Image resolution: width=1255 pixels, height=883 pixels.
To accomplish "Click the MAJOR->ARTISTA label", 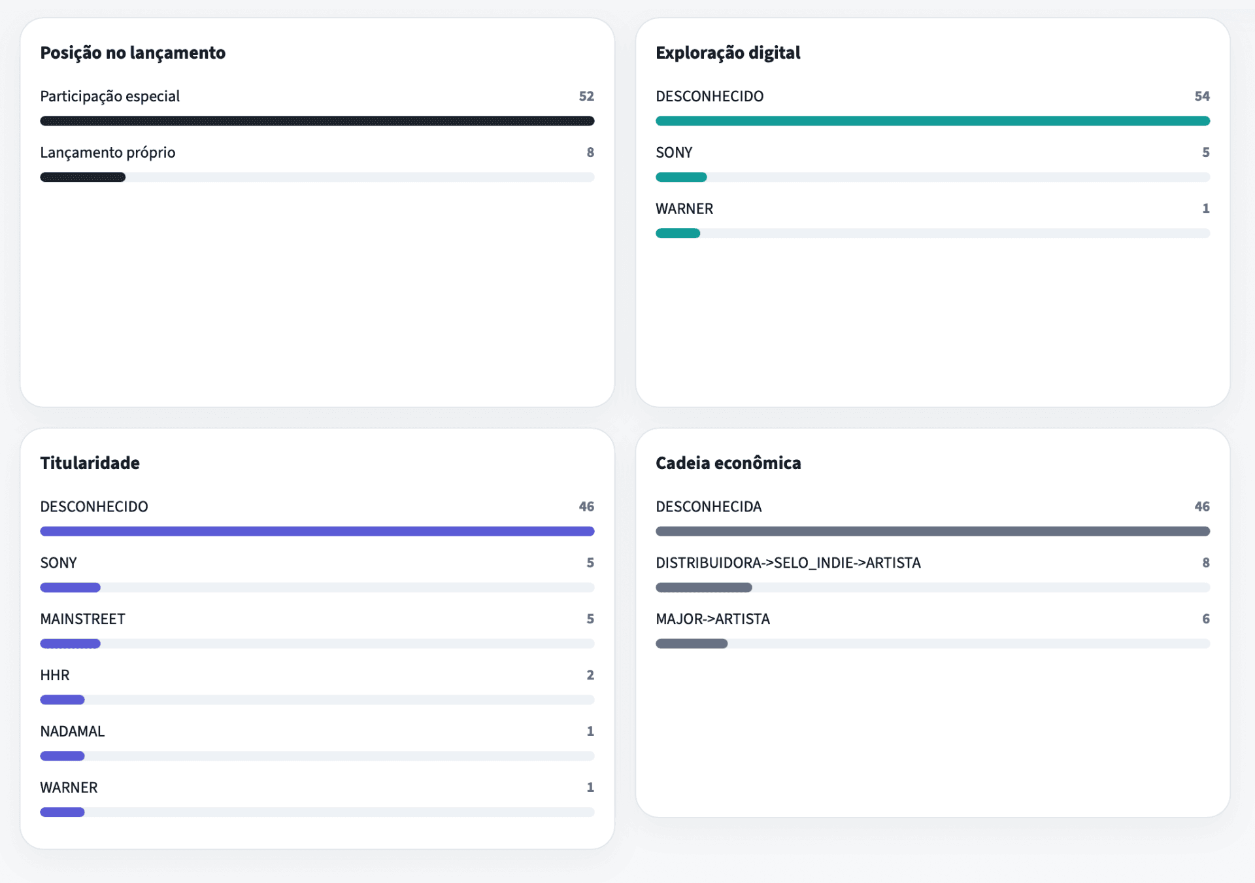I will [x=712, y=619].
